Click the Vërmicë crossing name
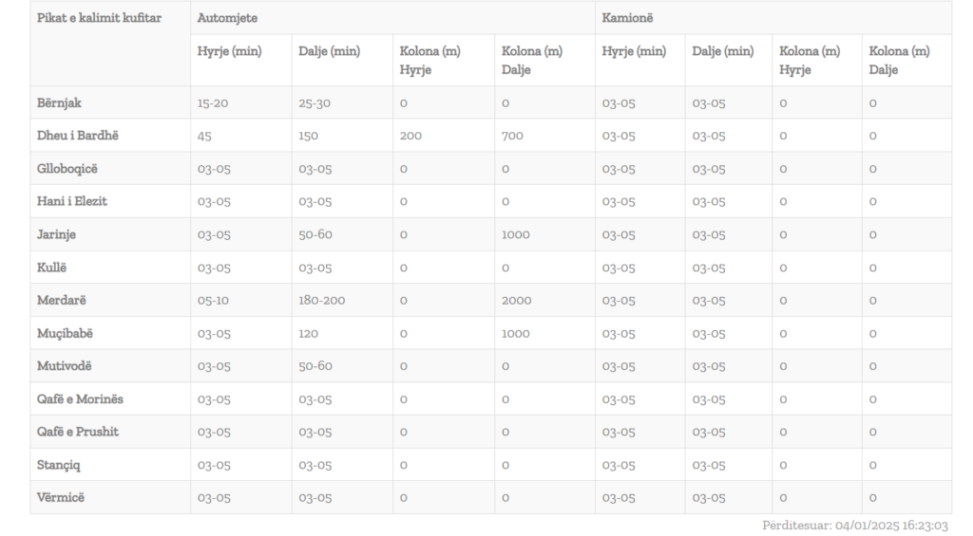Image resolution: width=973 pixels, height=536 pixels. point(60,497)
